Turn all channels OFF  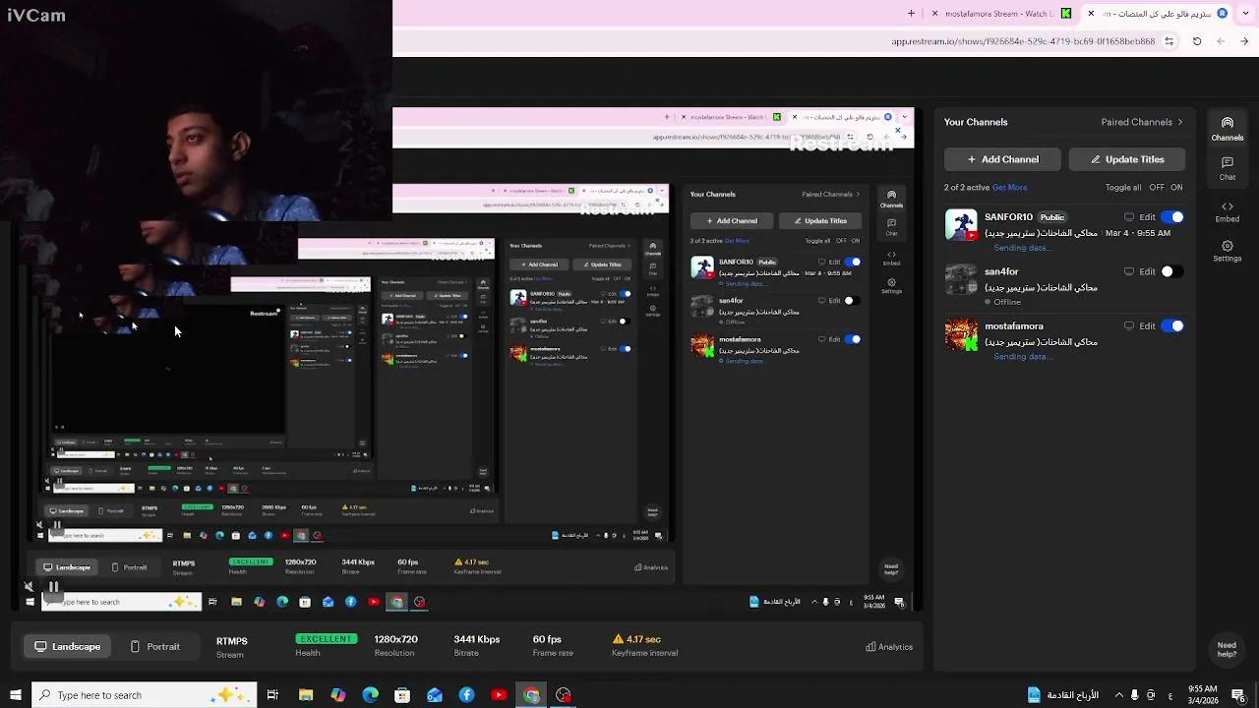click(1157, 188)
